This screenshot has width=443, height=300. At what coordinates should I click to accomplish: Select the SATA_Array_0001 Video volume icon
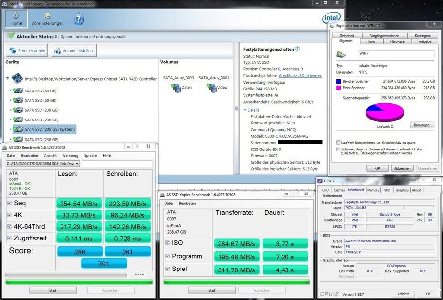(x=212, y=88)
